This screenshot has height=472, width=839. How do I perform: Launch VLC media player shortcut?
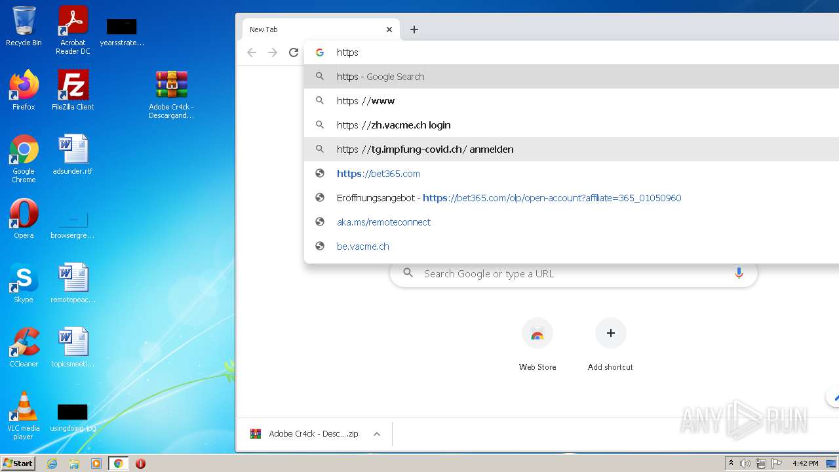(x=24, y=416)
